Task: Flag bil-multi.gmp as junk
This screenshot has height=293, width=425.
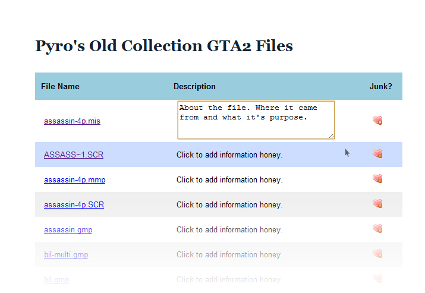Action: tap(377, 254)
